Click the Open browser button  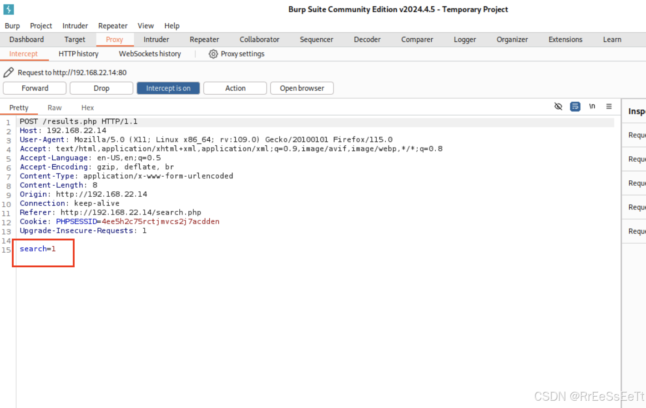(302, 88)
